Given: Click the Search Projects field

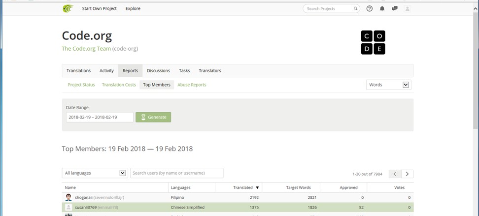Looking at the screenshot, I should [332, 8].
